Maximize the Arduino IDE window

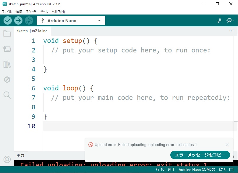[x=217, y=4]
